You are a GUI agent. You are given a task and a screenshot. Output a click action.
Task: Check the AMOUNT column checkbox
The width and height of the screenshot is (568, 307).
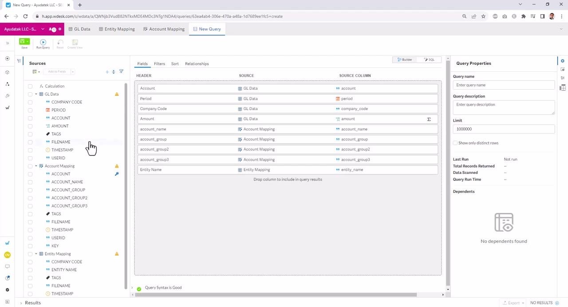[x=30, y=126]
